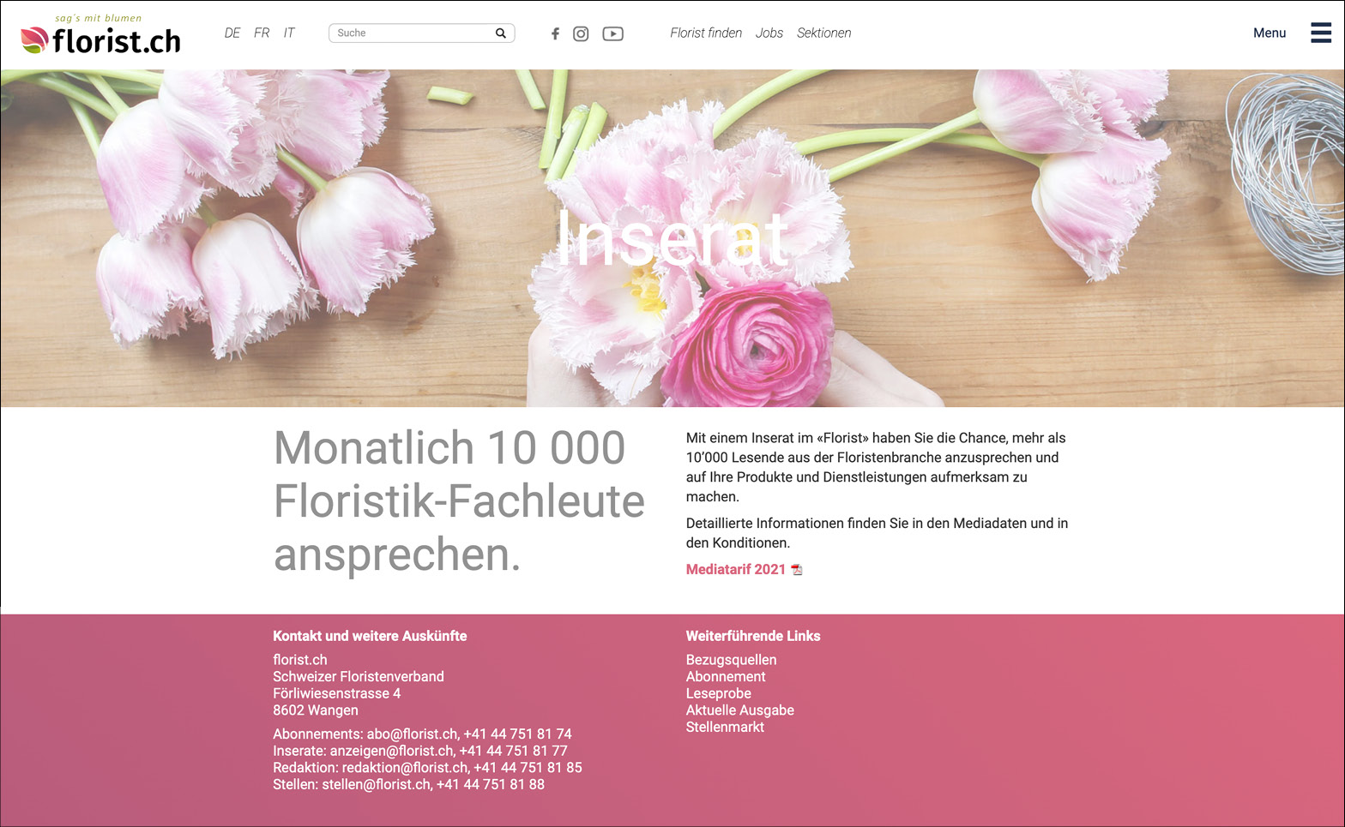This screenshot has width=1345, height=827.
Task: Open the Instagram icon
Action: (x=581, y=34)
